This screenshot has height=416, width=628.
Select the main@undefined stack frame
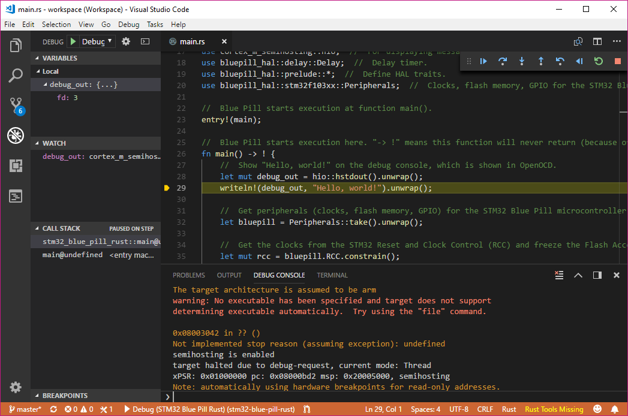pos(96,255)
